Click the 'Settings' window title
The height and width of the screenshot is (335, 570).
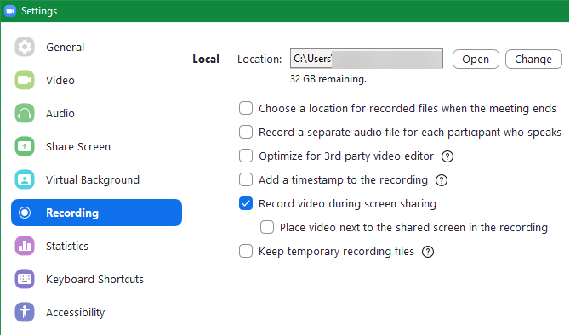pyautogui.click(x=39, y=11)
